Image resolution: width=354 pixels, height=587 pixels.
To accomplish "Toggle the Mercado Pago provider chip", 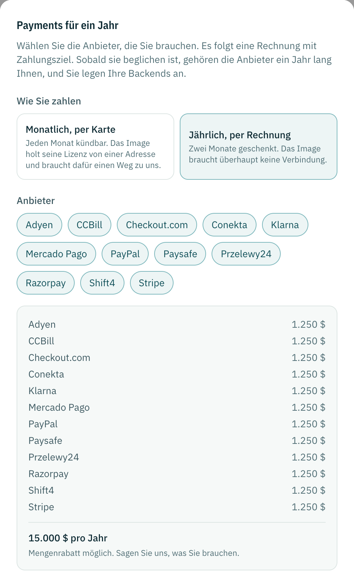I will [56, 254].
